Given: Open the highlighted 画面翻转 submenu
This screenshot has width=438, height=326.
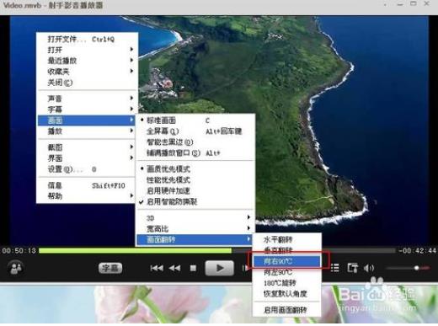Looking at the screenshot, I should (195, 239).
